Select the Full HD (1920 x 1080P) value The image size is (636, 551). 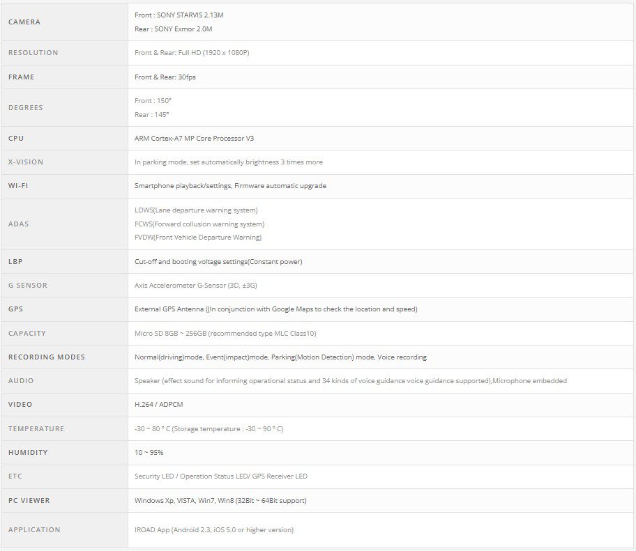192,53
